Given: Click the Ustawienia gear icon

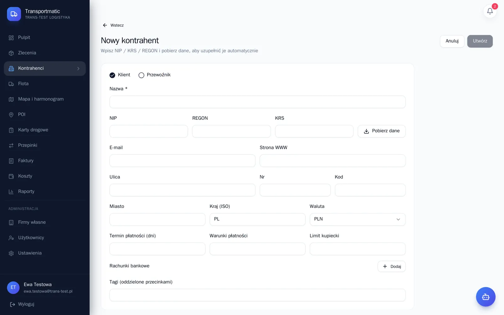Looking at the screenshot, I should click(11, 254).
